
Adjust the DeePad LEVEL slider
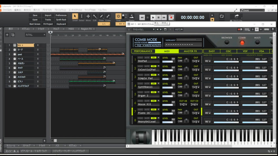pos(167,62)
